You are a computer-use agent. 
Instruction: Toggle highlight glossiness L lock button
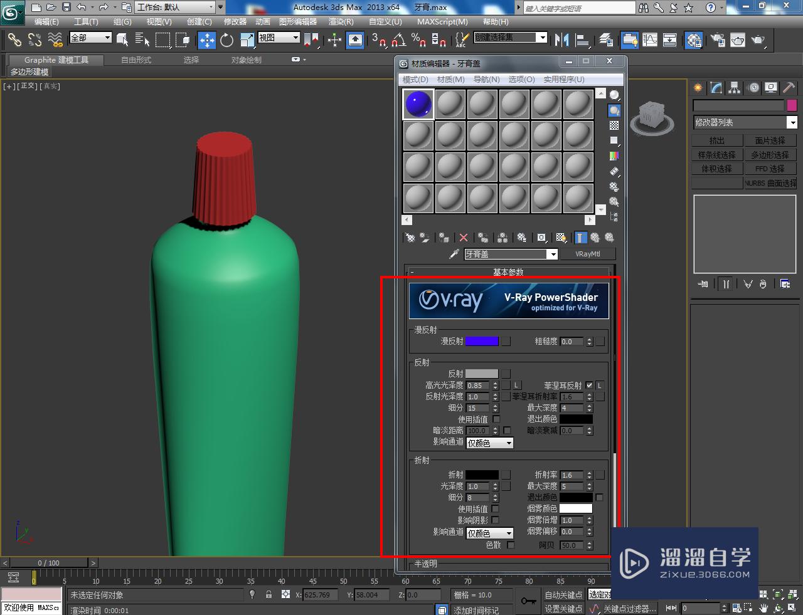(517, 385)
